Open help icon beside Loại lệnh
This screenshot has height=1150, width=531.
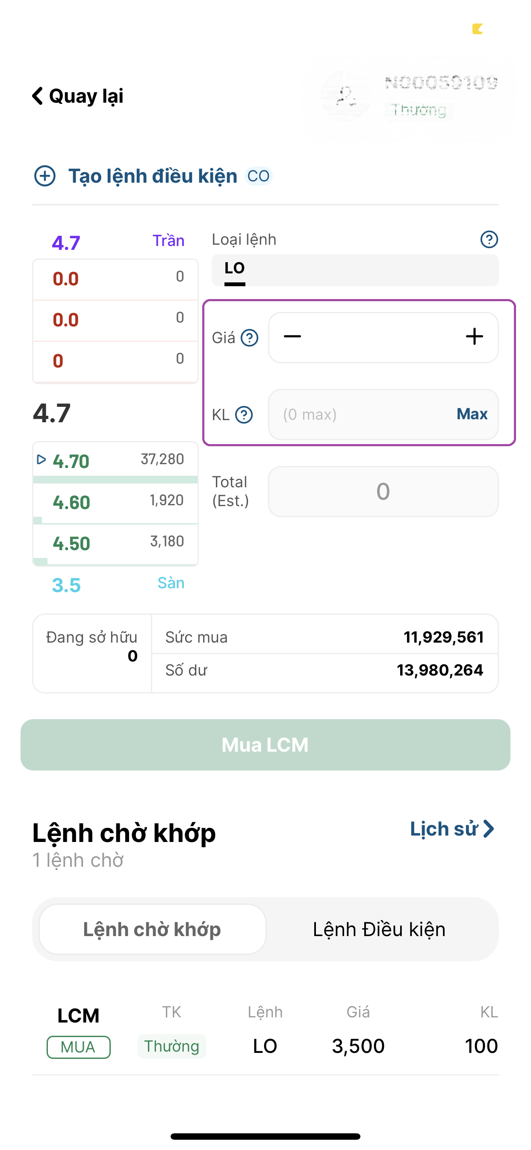pyautogui.click(x=489, y=240)
